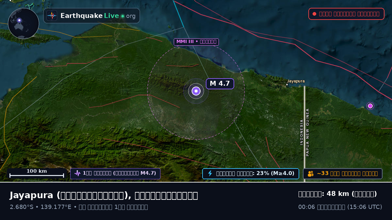
Task: Click the EarthquakeLive.org site name
Action: (98, 16)
